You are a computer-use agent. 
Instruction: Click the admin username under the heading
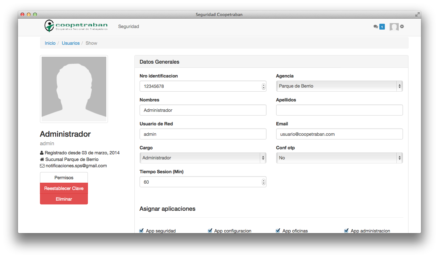point(47,144)
